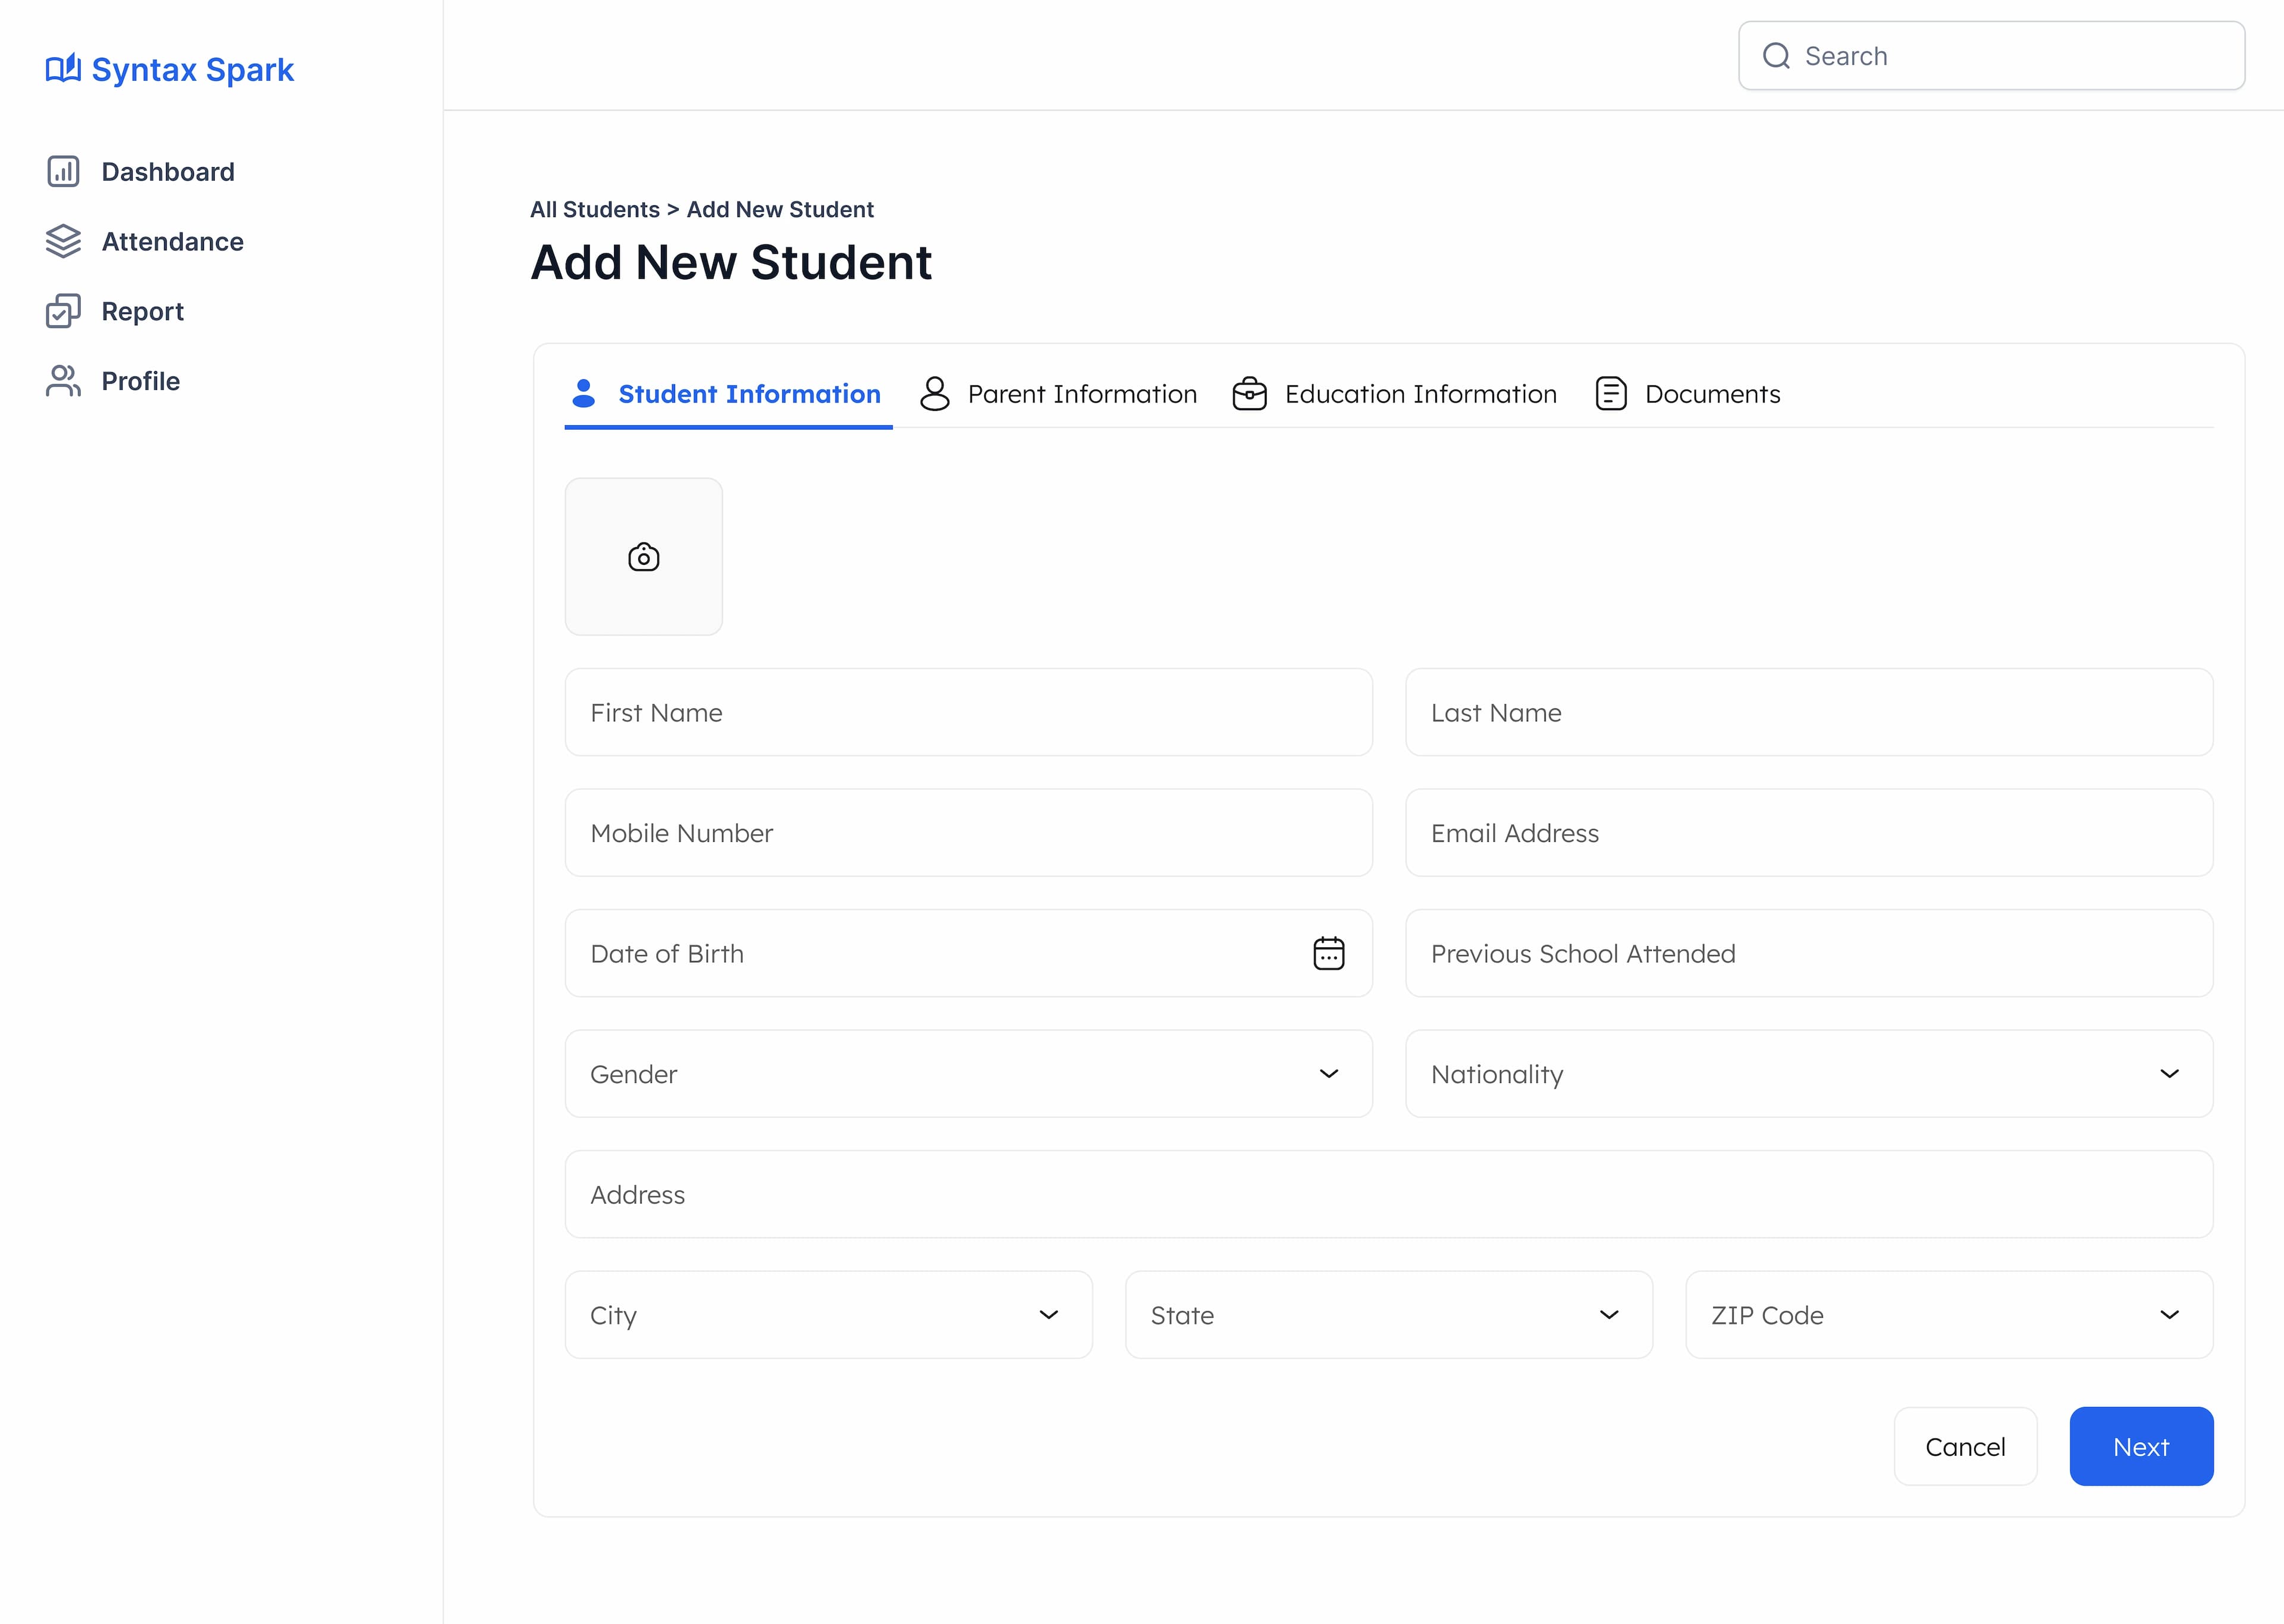Switch to the Parent Information tab
This screenshot has width=2284, height=1624.
click(1058, 394)
